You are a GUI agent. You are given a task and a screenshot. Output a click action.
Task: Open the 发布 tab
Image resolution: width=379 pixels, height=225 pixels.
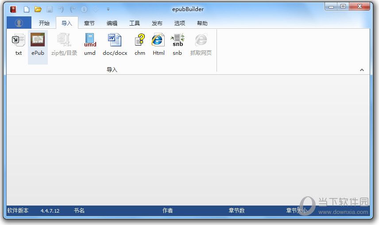pyautogui.click(x=157, y=23)
